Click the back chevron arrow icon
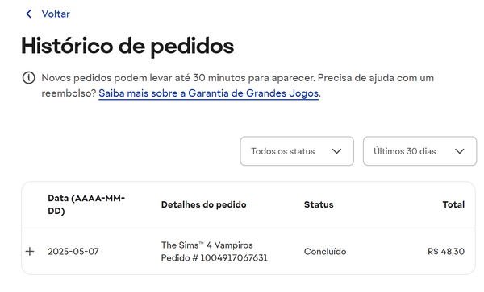Viewport: 484px width, 292px height. click(x=29, y=14)
